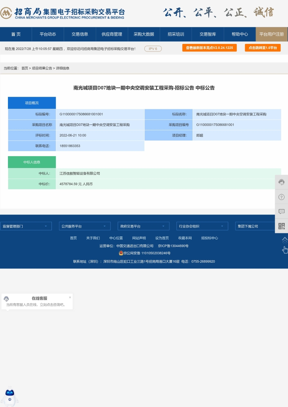Click the footer 中心位置 link
The height and width of the screenshot is (407, 288).
tap(116, 238)
